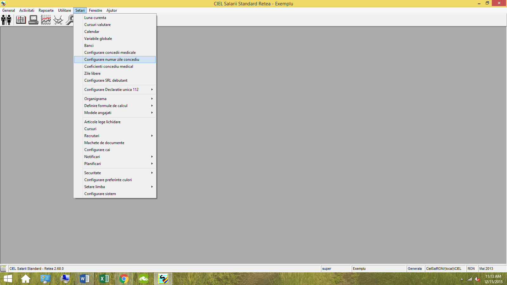Select Configurare cai entry
This screenshot has width=507, height=285.
[115, 150]
